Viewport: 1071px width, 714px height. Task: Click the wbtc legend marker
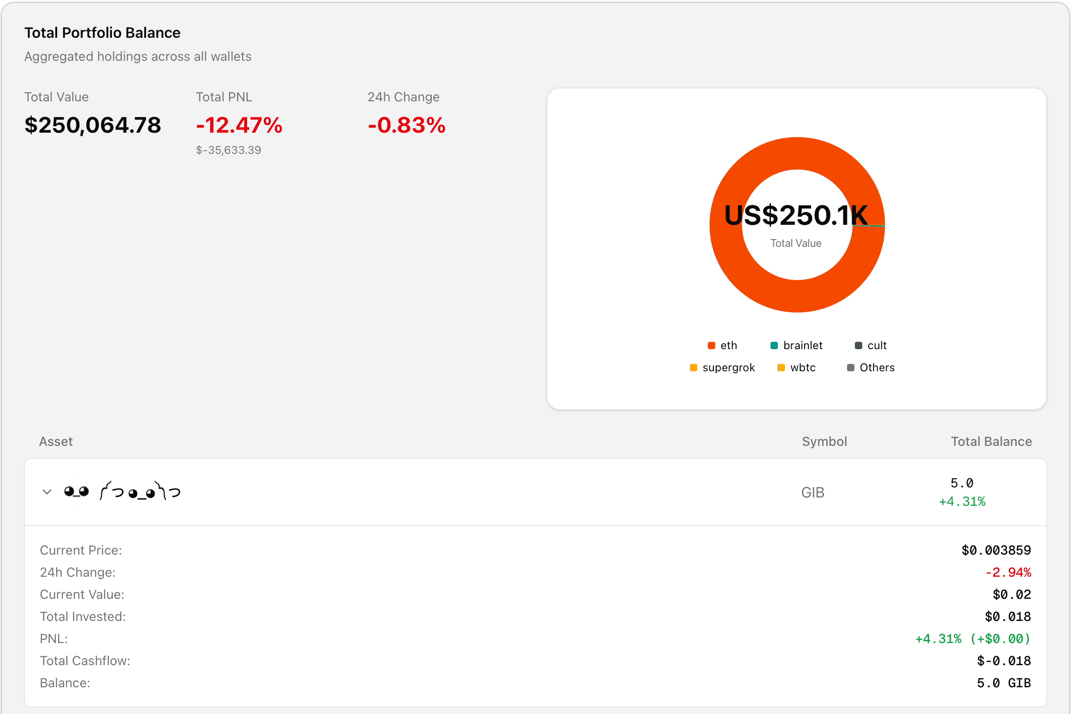781,367
